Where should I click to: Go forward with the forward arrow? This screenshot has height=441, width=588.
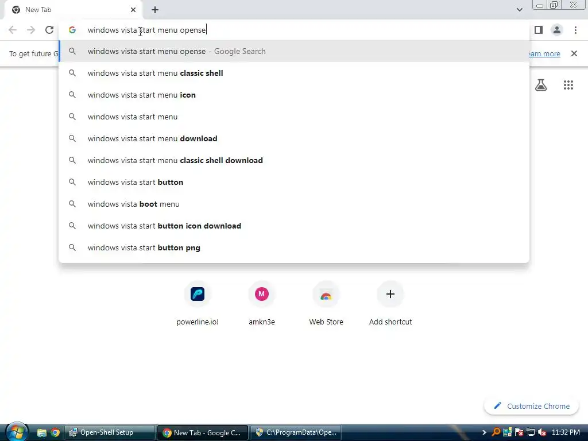[x=31, y=30]
